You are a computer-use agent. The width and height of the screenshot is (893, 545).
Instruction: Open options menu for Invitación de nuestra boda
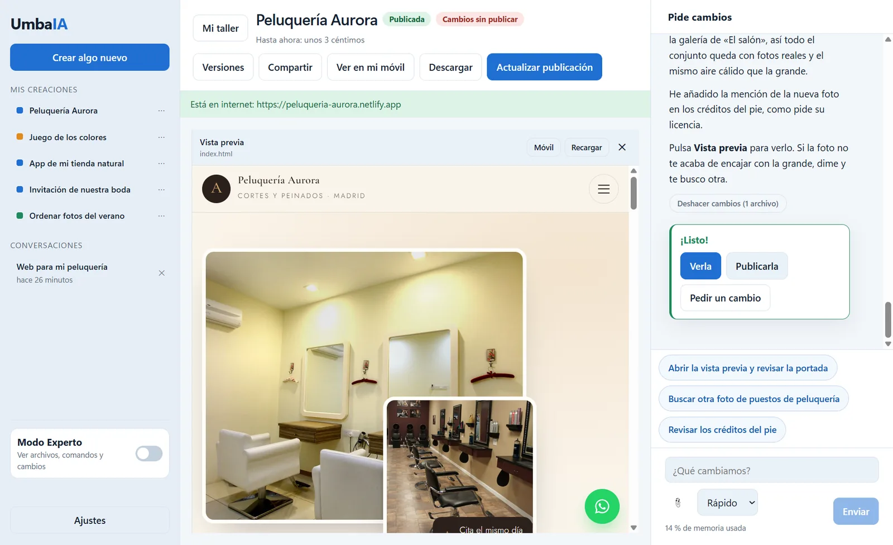161,189
